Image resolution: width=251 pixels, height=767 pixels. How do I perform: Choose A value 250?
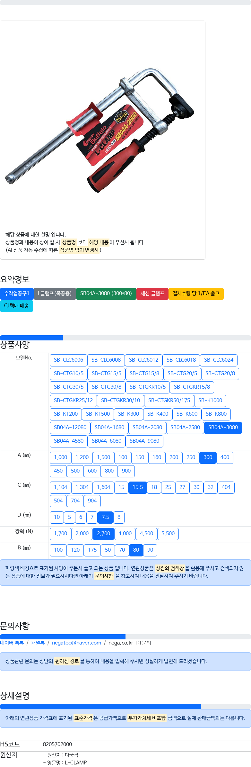pos(191,457)
